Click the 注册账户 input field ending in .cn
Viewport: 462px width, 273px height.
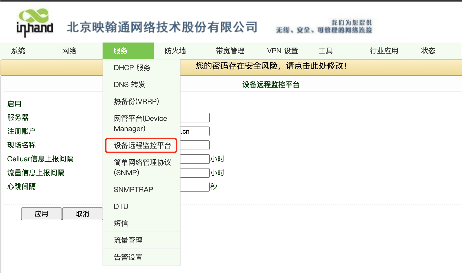(195, 131)
